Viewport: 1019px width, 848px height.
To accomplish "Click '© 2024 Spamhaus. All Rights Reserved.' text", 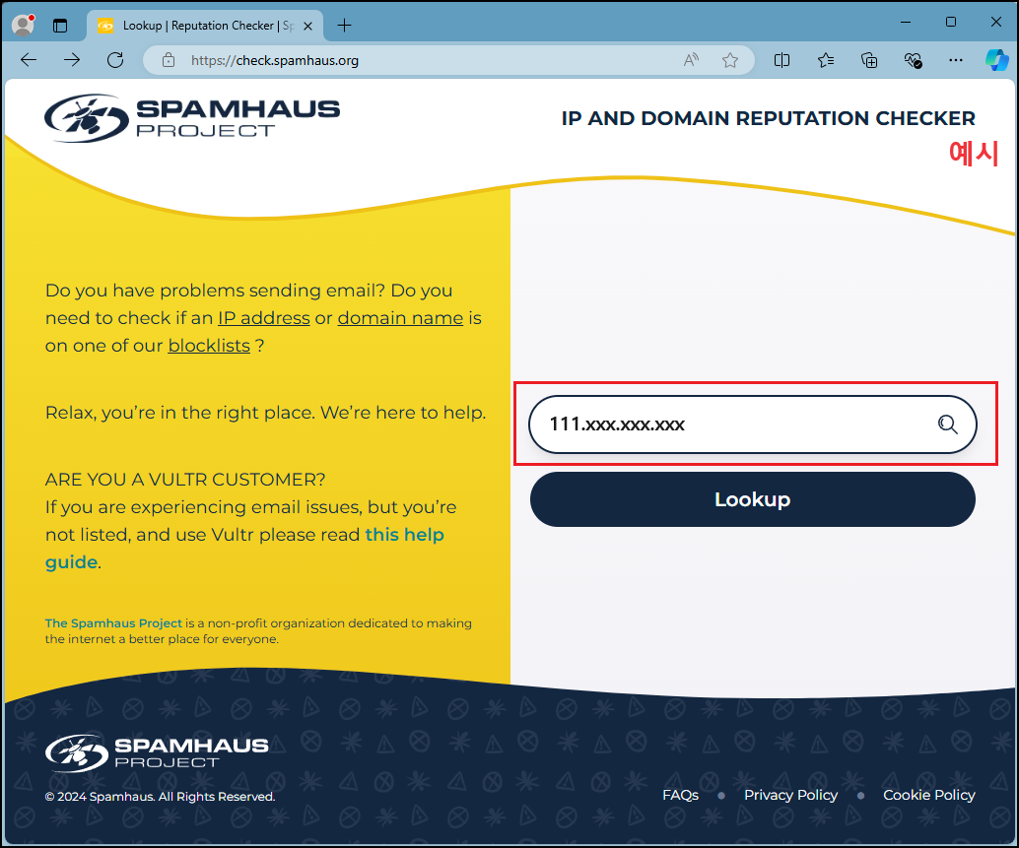I will point(160,797).
